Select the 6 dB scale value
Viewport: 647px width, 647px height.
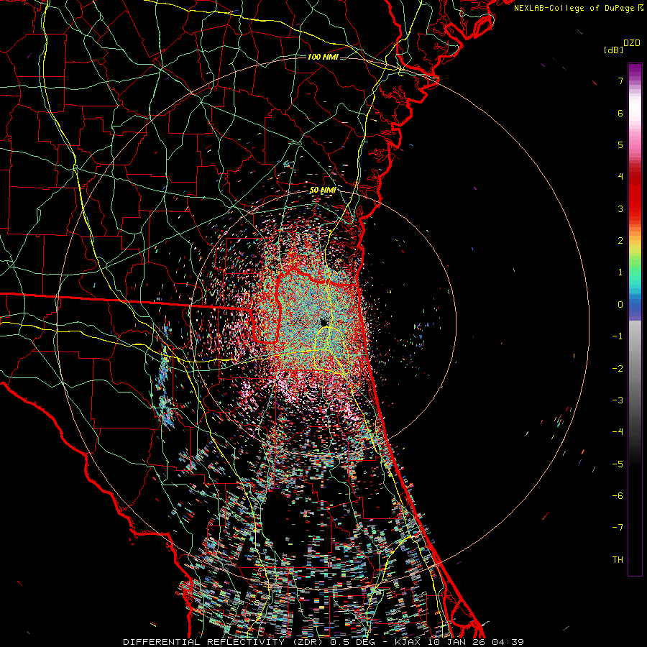(x=620, y=113)
